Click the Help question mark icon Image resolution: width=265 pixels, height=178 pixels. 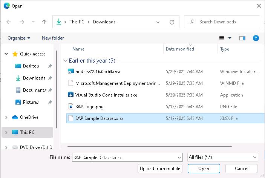click(x=256, y=38)
